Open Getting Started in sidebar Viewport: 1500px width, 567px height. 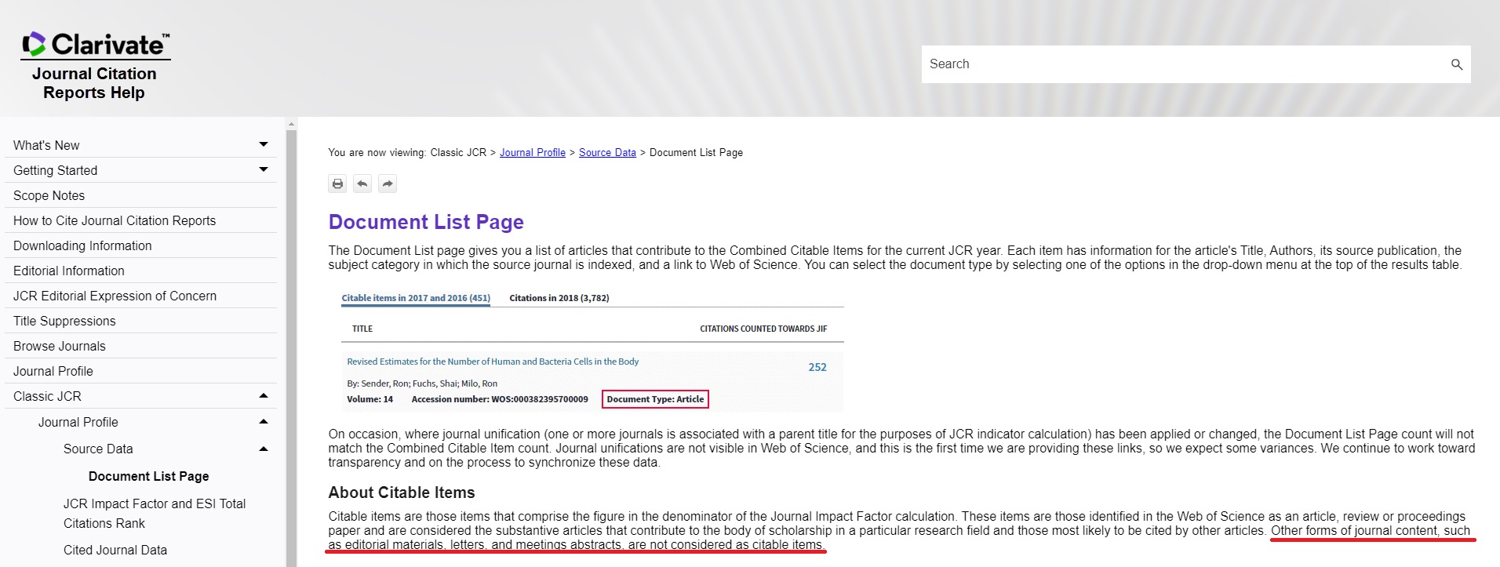coord(55,170)
